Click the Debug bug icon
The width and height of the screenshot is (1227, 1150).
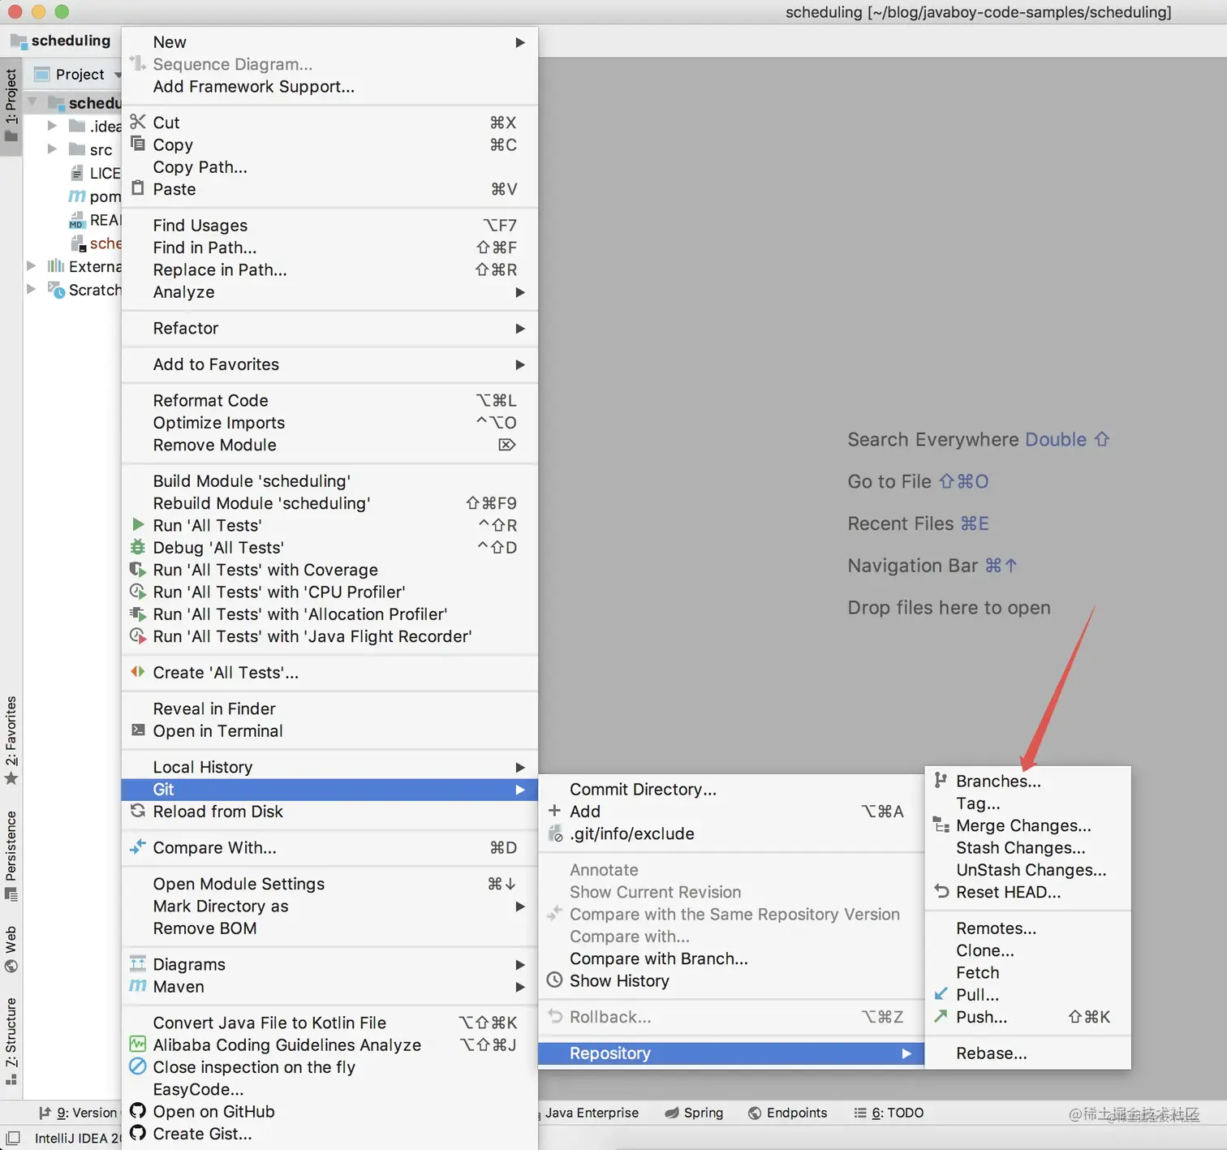[138, 547]
